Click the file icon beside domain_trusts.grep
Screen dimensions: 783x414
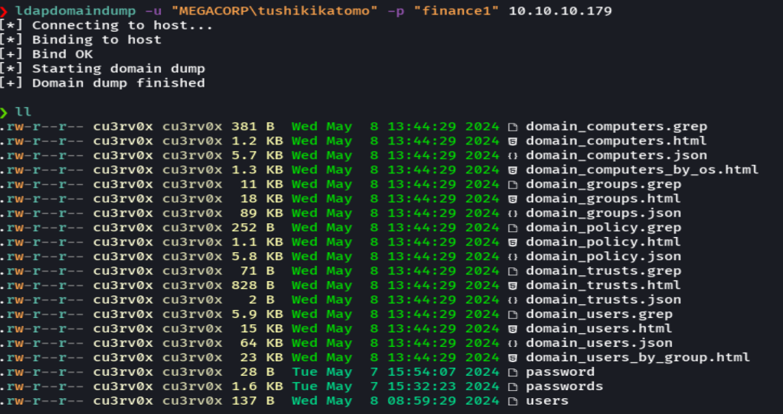click(512, 272)
